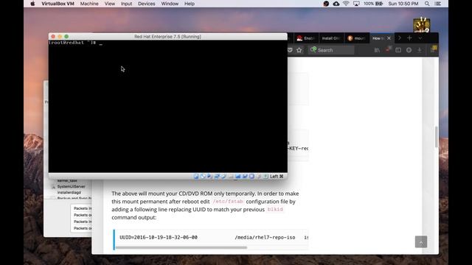
Task: Open the Help menu
Action: pos(190,4)
